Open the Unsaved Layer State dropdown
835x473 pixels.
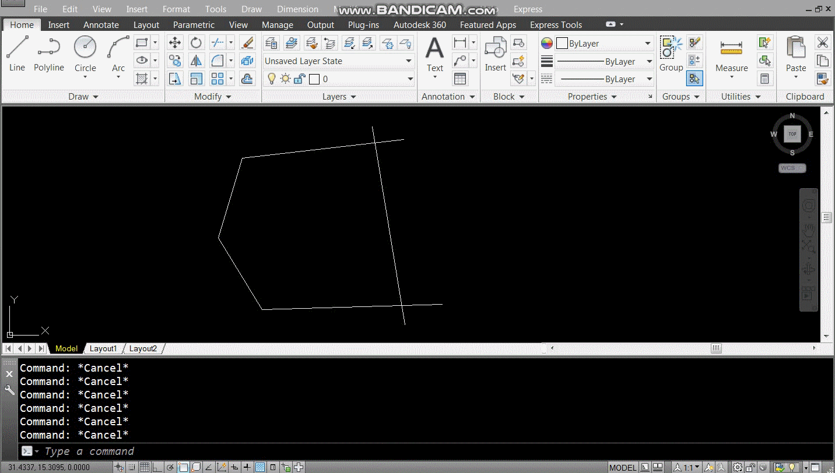point(338,61)
